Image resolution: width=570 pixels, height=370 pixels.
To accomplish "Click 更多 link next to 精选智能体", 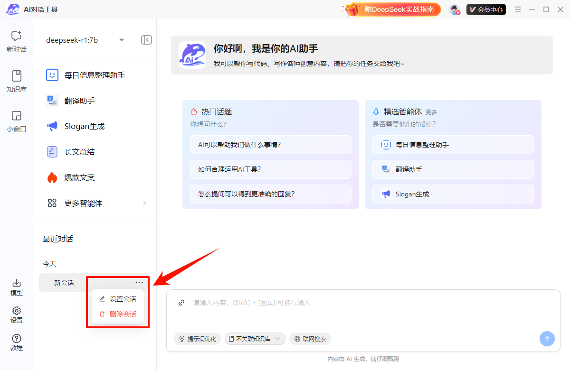I will [x=431, y=112].
